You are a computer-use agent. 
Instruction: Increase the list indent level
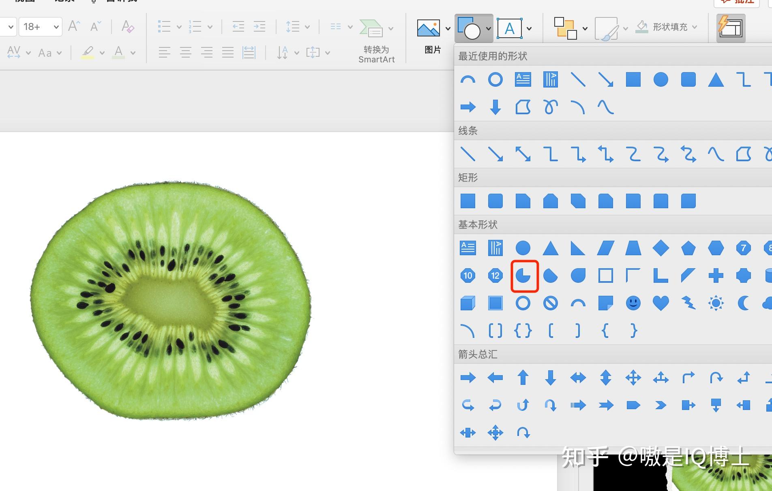point(259,27)
